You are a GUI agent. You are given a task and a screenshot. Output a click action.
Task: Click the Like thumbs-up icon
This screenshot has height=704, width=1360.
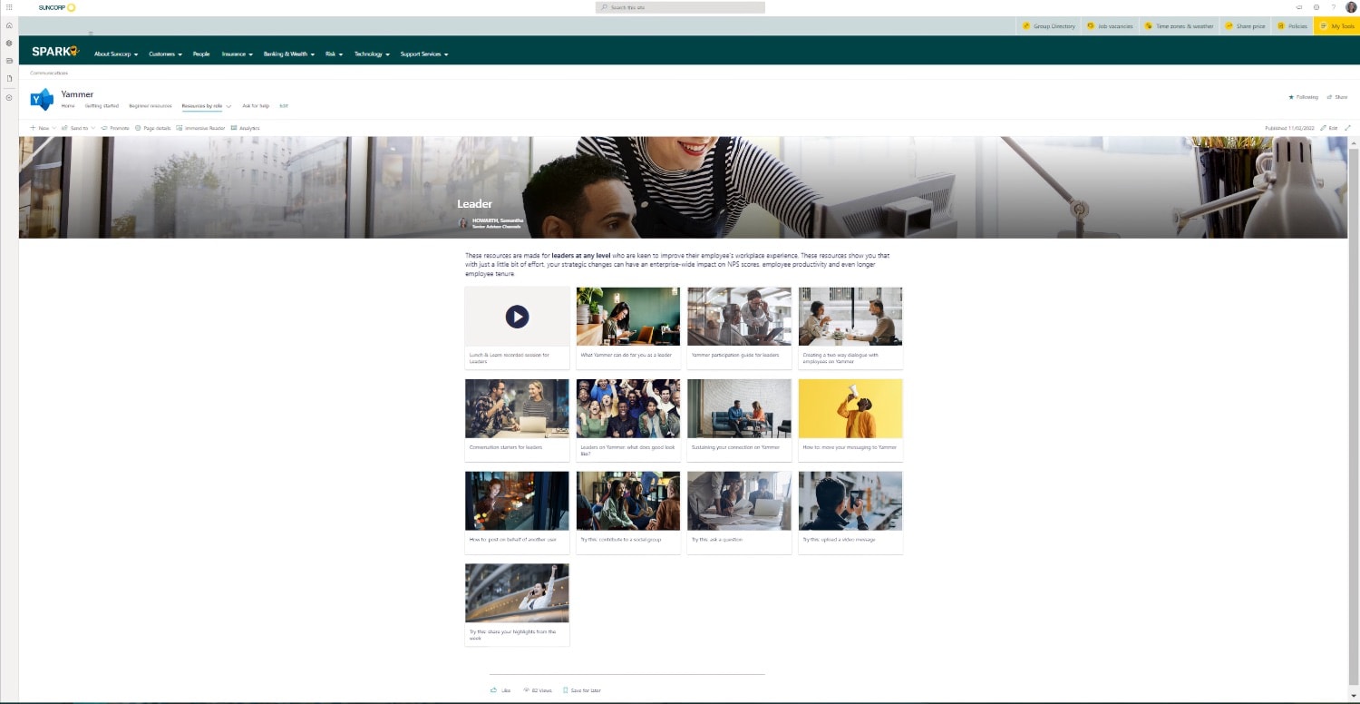pos(494,690)
